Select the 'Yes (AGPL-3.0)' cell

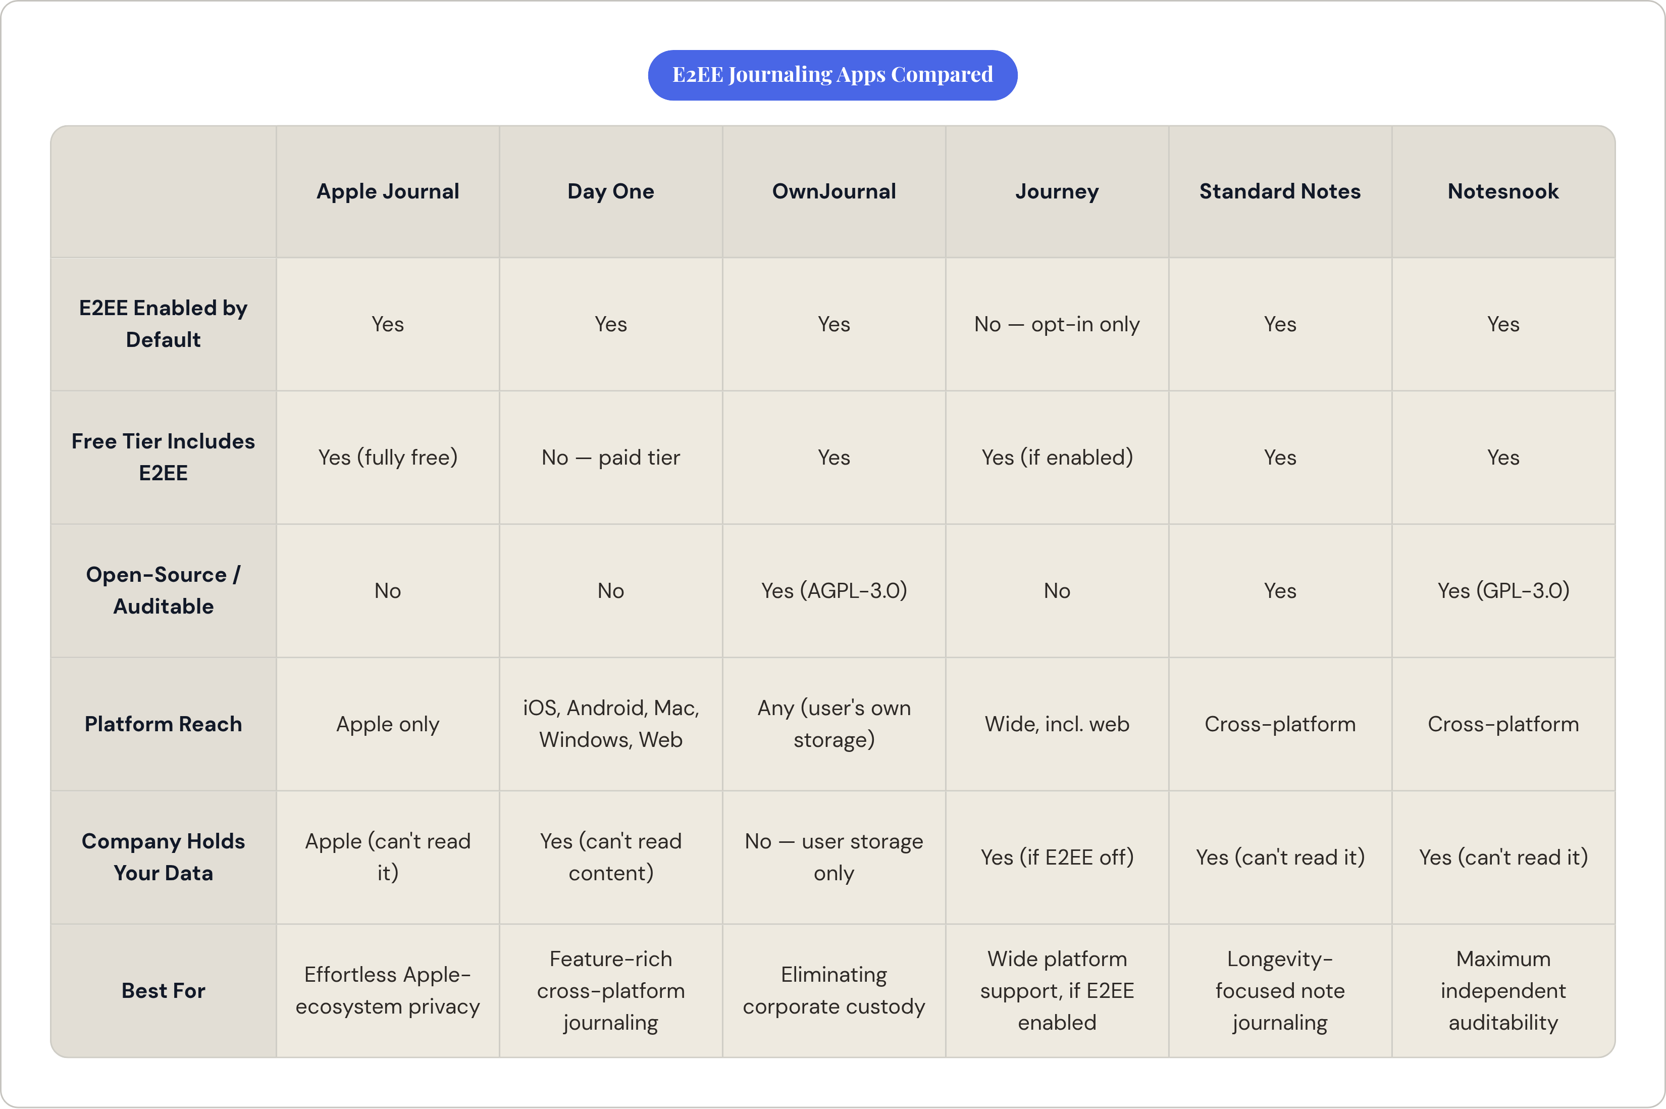tap(834, 590)
